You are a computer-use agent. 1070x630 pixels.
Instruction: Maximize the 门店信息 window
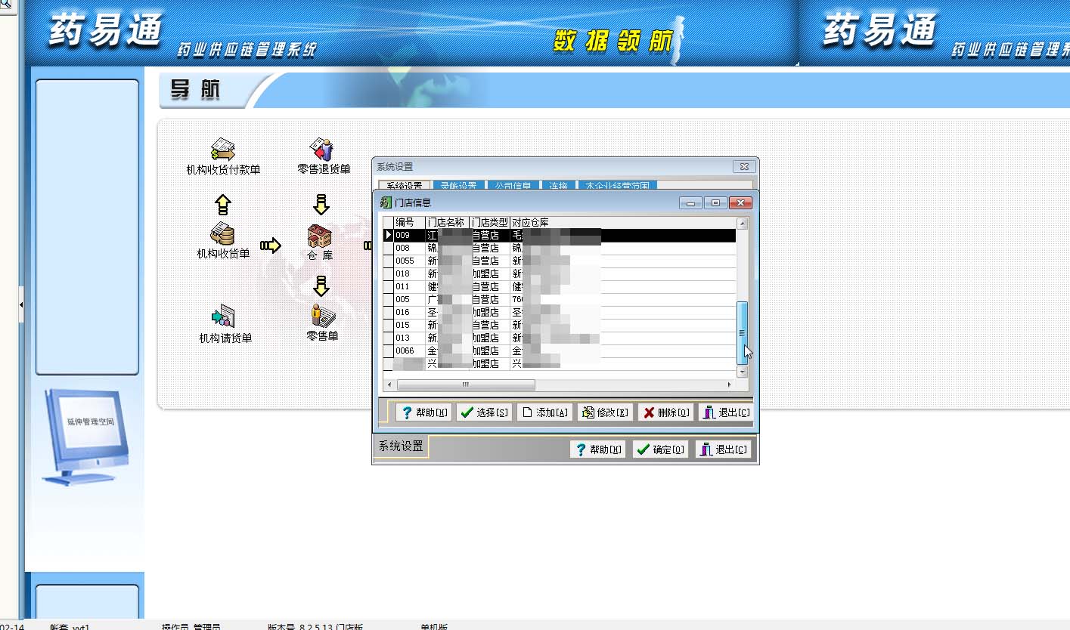point(715,202)
